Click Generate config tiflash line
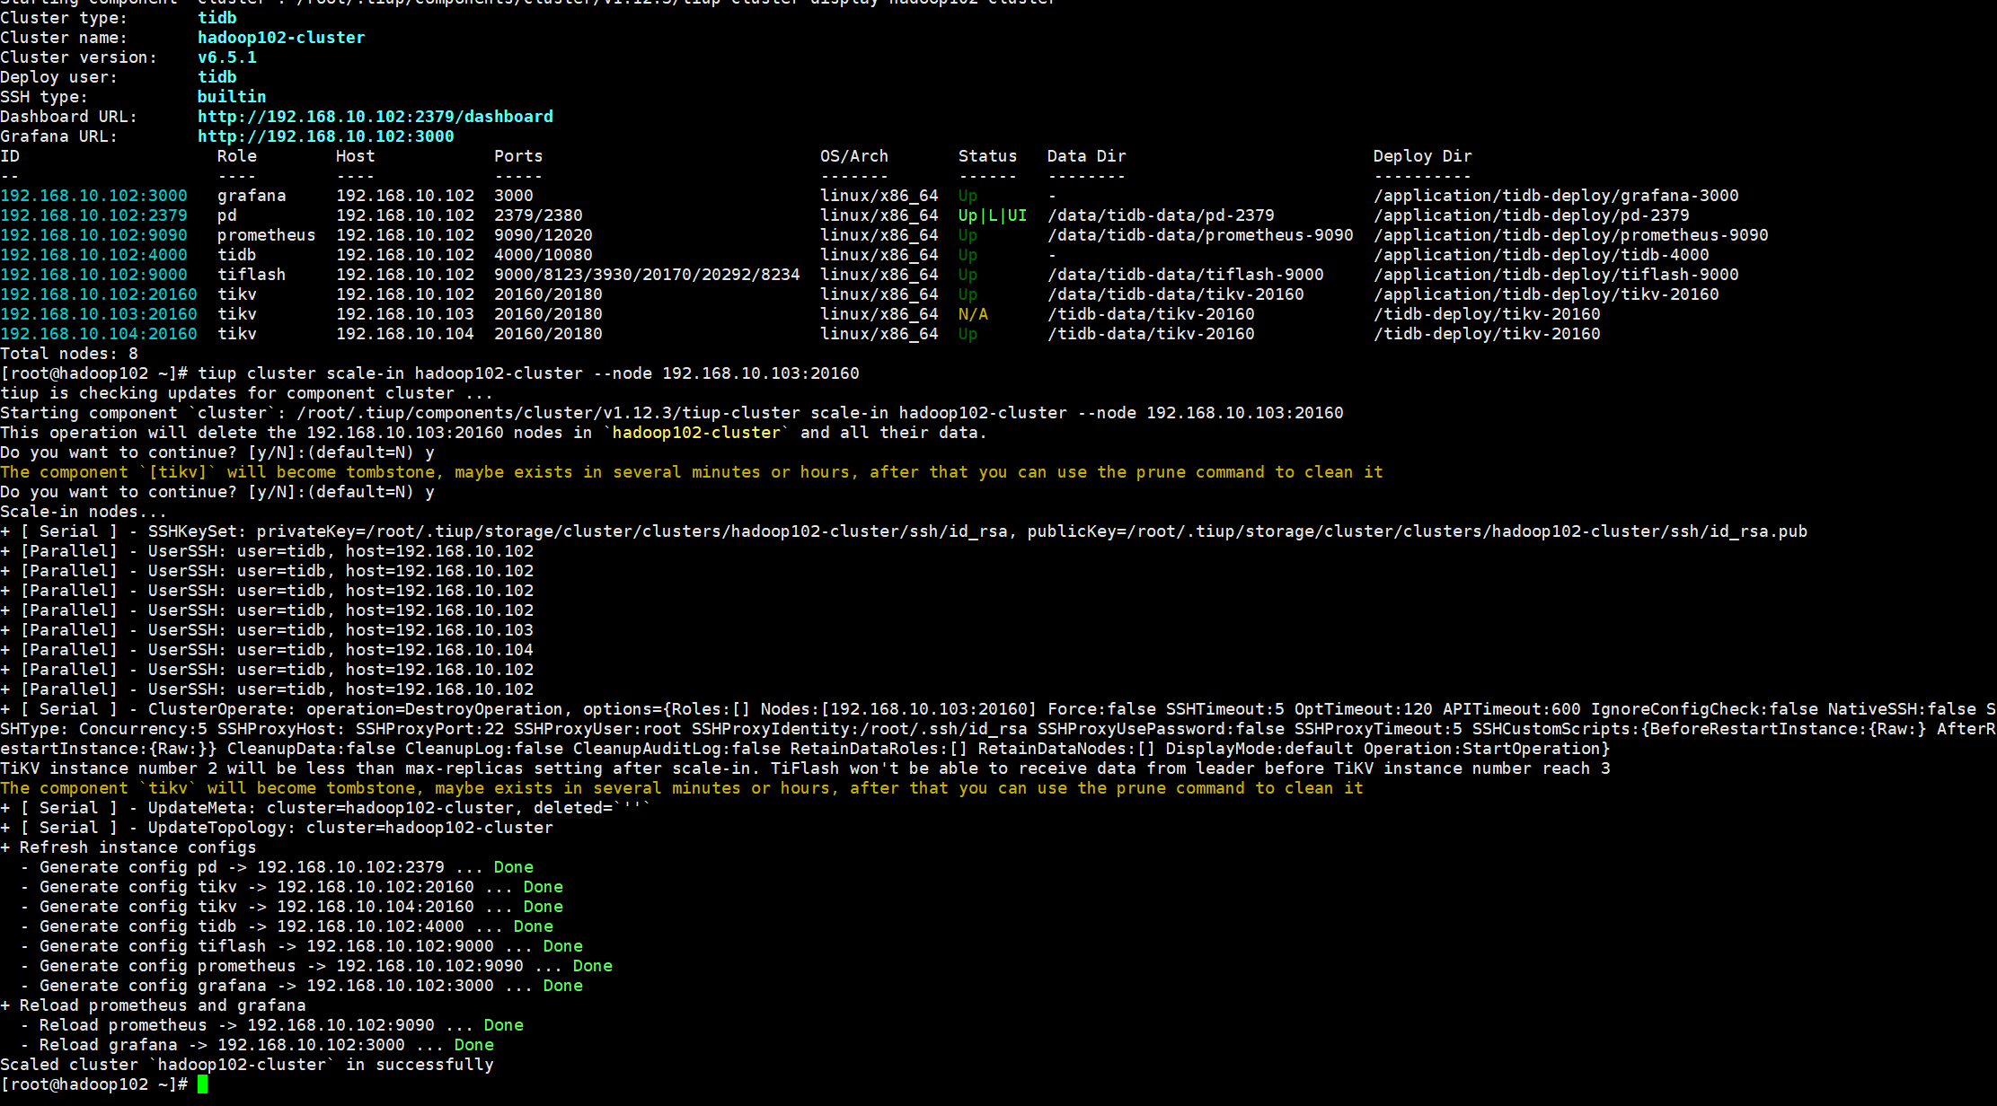This screenshot has height=1106, width=1997. pos(302,946)
